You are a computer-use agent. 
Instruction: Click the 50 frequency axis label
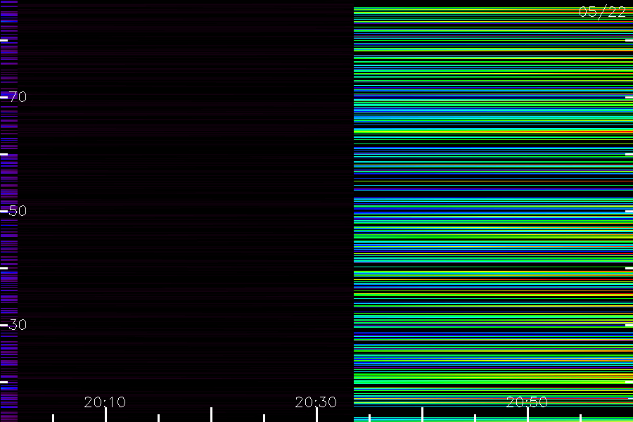coord(18,210)
